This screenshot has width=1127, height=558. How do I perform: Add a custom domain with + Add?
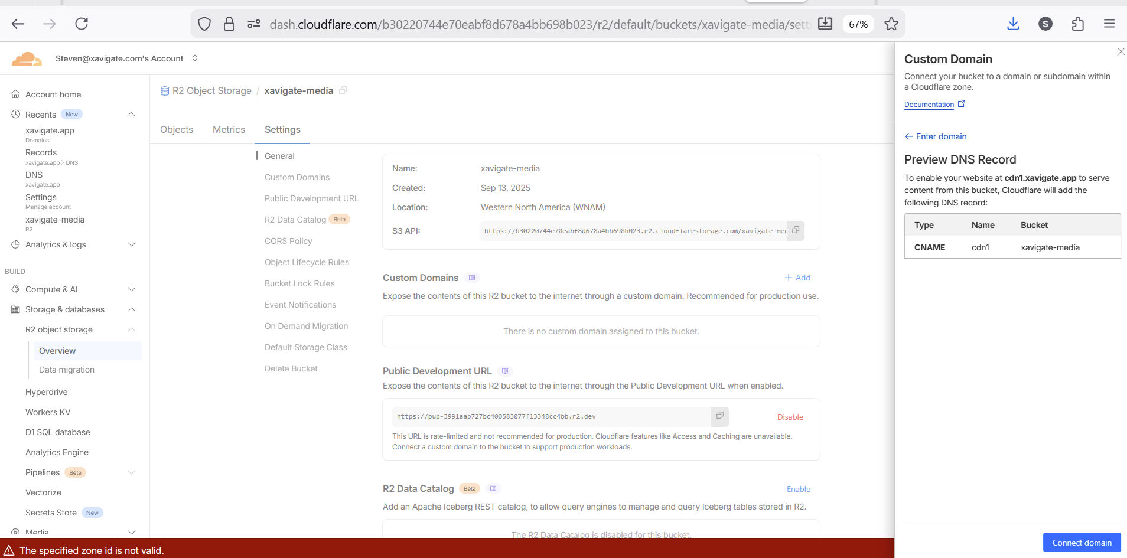tap(797, 278)
